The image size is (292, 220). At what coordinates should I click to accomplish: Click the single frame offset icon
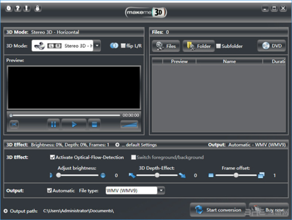(x=211, y=175)
